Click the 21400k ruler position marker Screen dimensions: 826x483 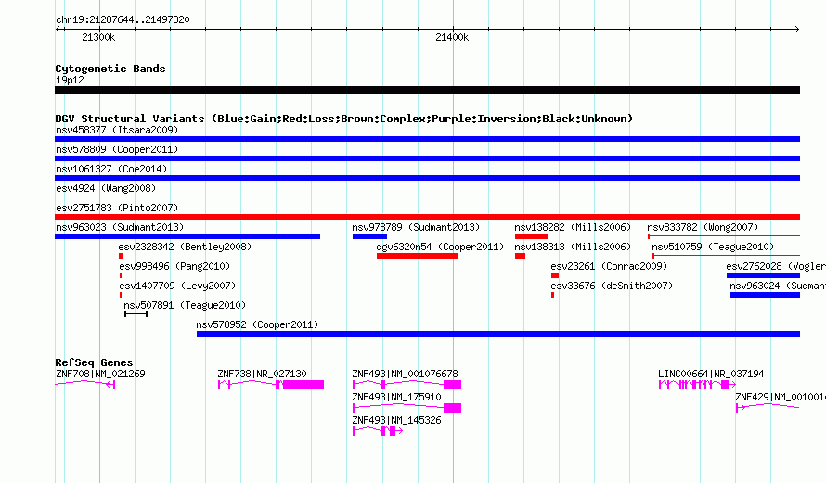(452, 37)
